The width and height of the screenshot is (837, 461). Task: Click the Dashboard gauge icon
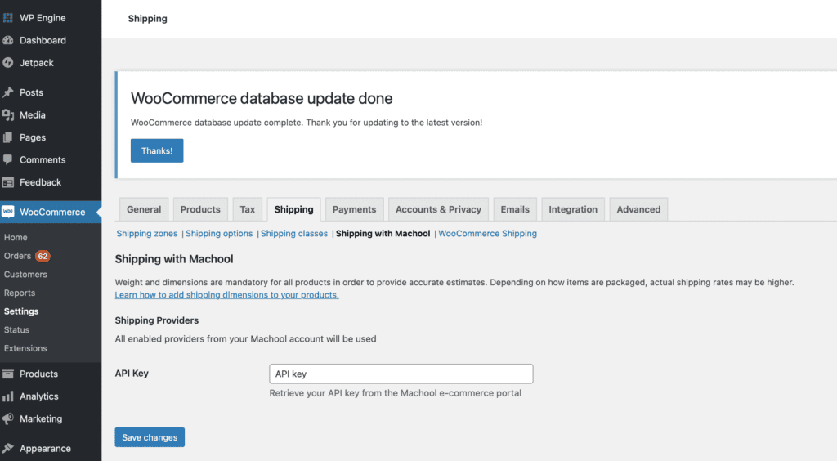pyautogui.click(x=8, y=40)
